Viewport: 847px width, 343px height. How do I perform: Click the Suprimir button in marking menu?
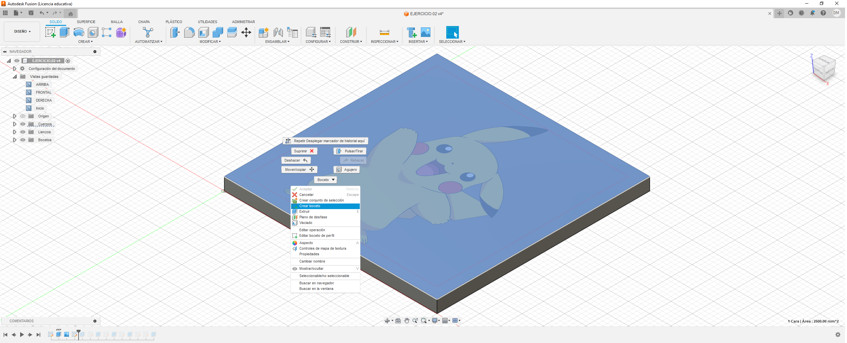[304, 151]
